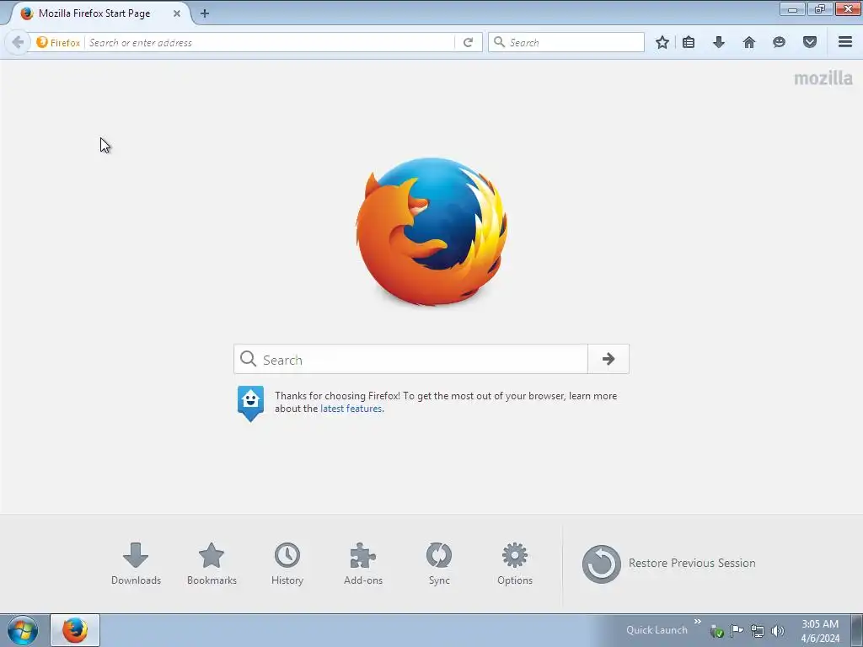Go to the home page icon
This screenshot has width=863, height=647.
click(x=749, y=42)
